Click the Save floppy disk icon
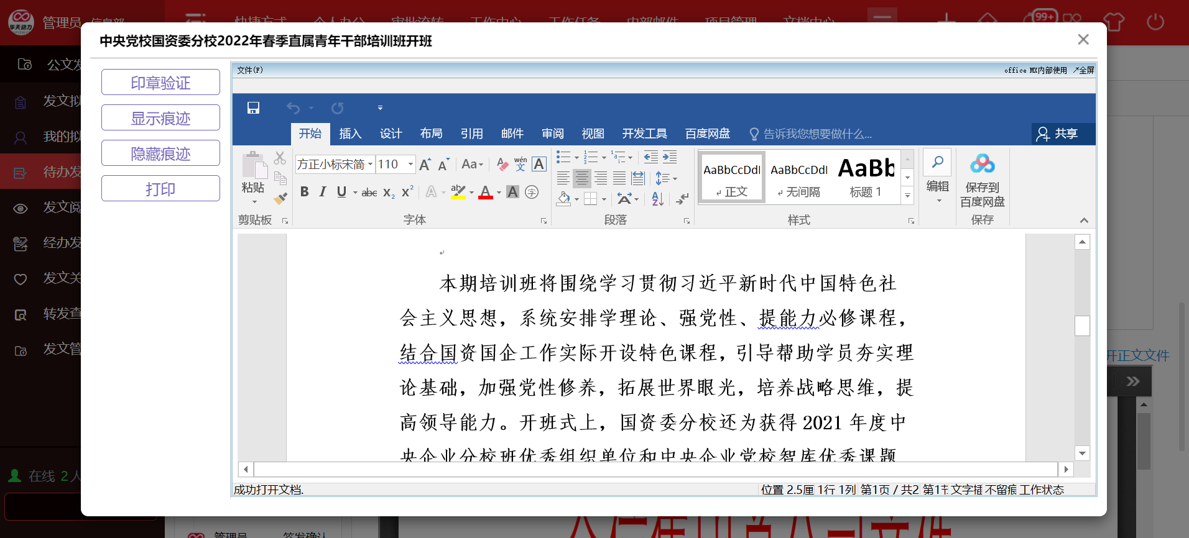Viewport: 1189px width, 538px height. coord(253,108)
